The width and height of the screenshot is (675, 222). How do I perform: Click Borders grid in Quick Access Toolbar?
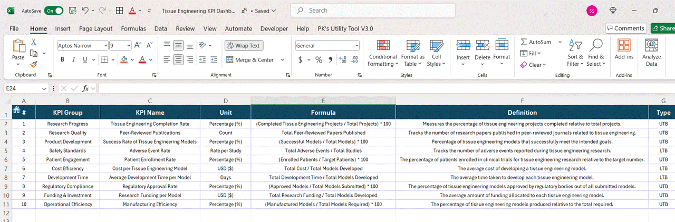tap(120, 11)
